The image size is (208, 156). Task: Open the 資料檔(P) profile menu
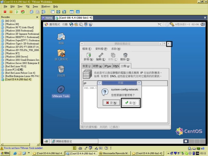click(x=101, y=49)
